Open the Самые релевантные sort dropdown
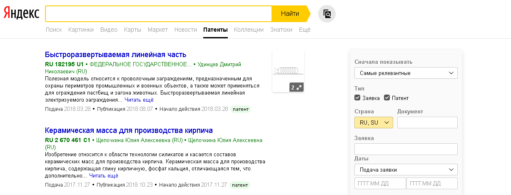 pos(406,73)
